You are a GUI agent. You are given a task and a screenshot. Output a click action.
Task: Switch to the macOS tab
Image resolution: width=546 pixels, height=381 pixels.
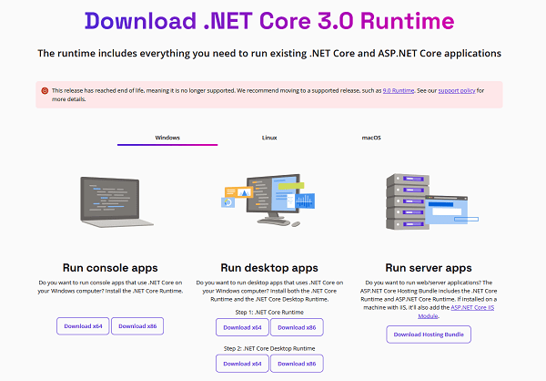pyautogui.click(x=371, y=138)
